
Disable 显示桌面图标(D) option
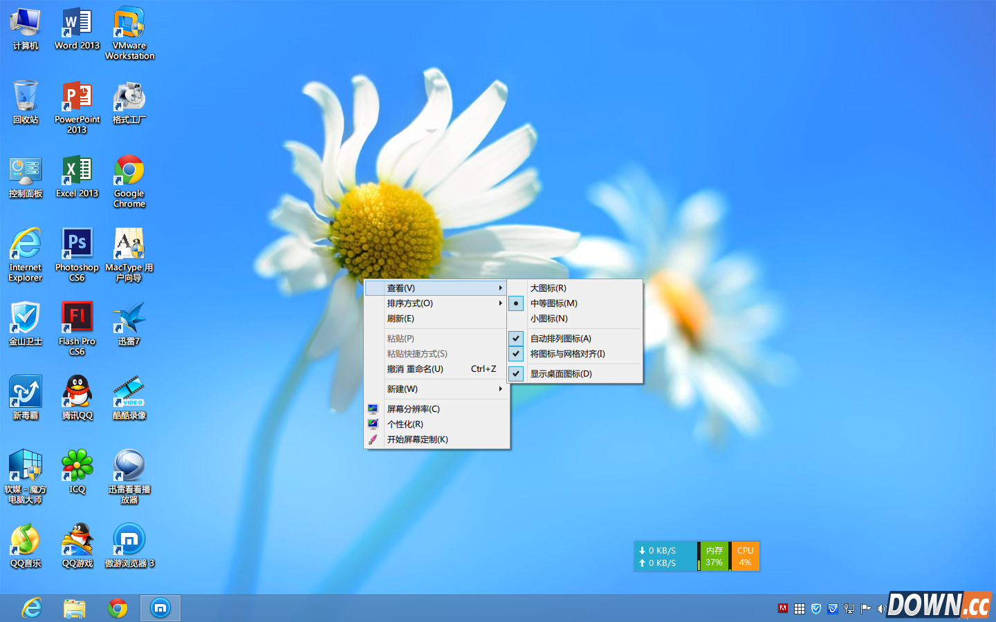[x=561, y=374]
